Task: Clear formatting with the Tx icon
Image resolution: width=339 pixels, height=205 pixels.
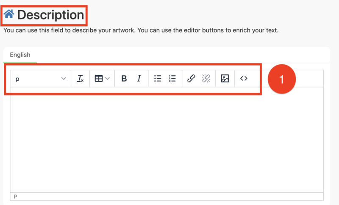Action: (x=80, y=79)
